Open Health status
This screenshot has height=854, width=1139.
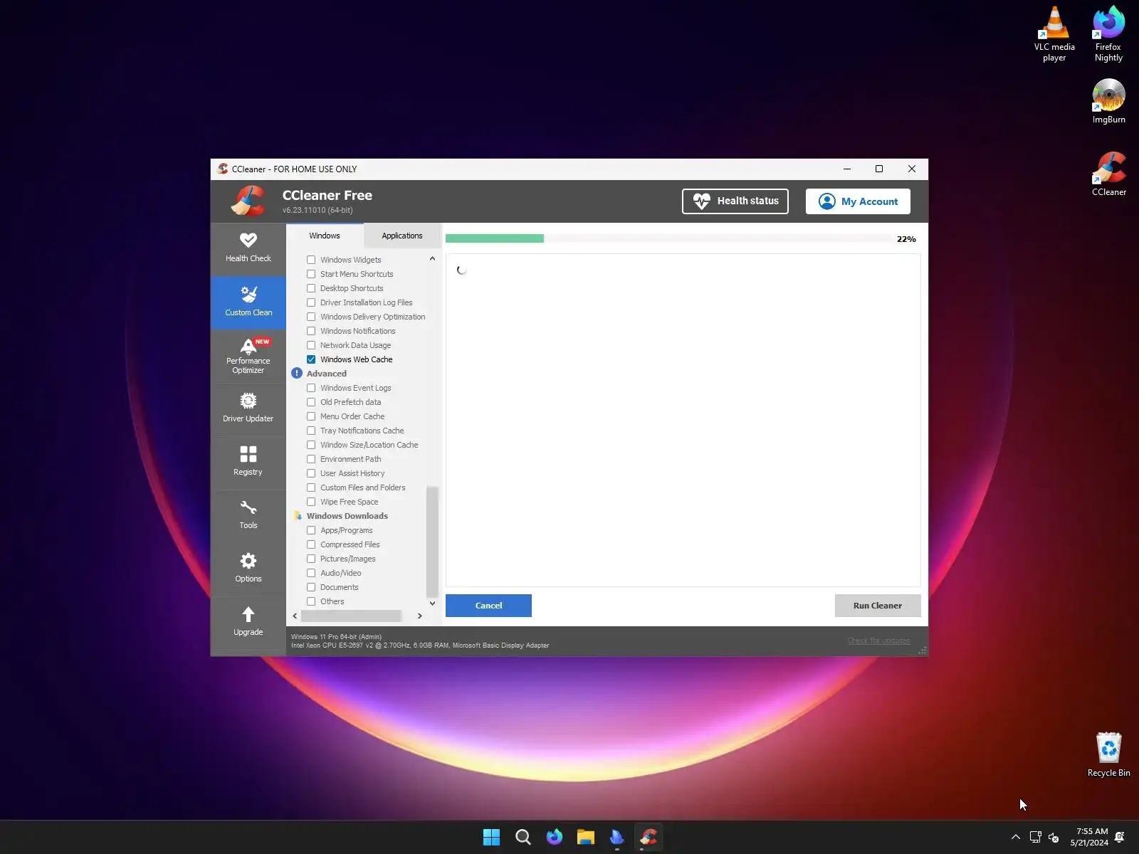coord(735,201)
